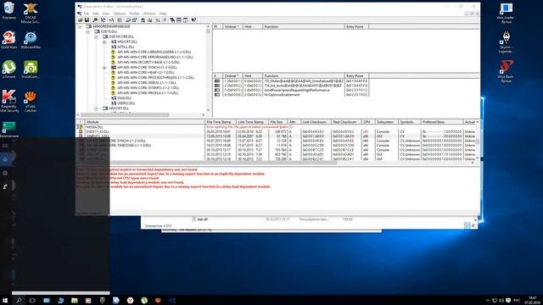
Task: Select the Kaspersky Total Security desktop icon
Action: tap(9, 101)
